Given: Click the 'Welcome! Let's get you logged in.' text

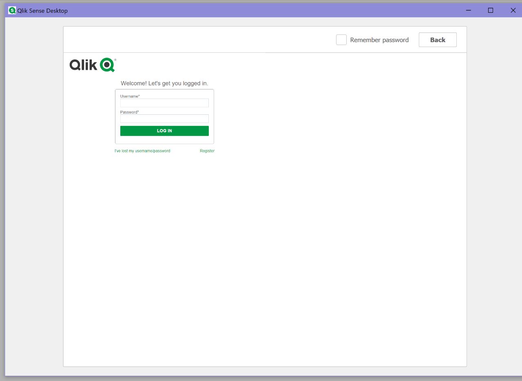Looking at the screenshot, I should point(164,83).
